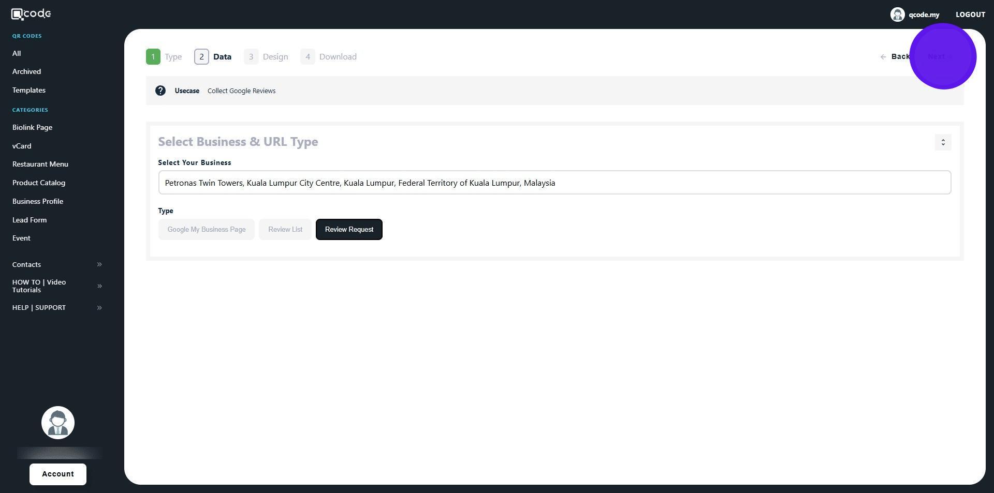Expand the HELP | SUPPORT menu
The width and height of the screenshot is (994, 493).
(99, 308)
